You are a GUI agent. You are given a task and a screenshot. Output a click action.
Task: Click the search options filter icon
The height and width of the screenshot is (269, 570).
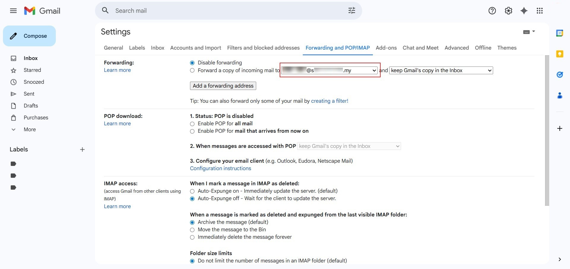click(x=351, y=11)
